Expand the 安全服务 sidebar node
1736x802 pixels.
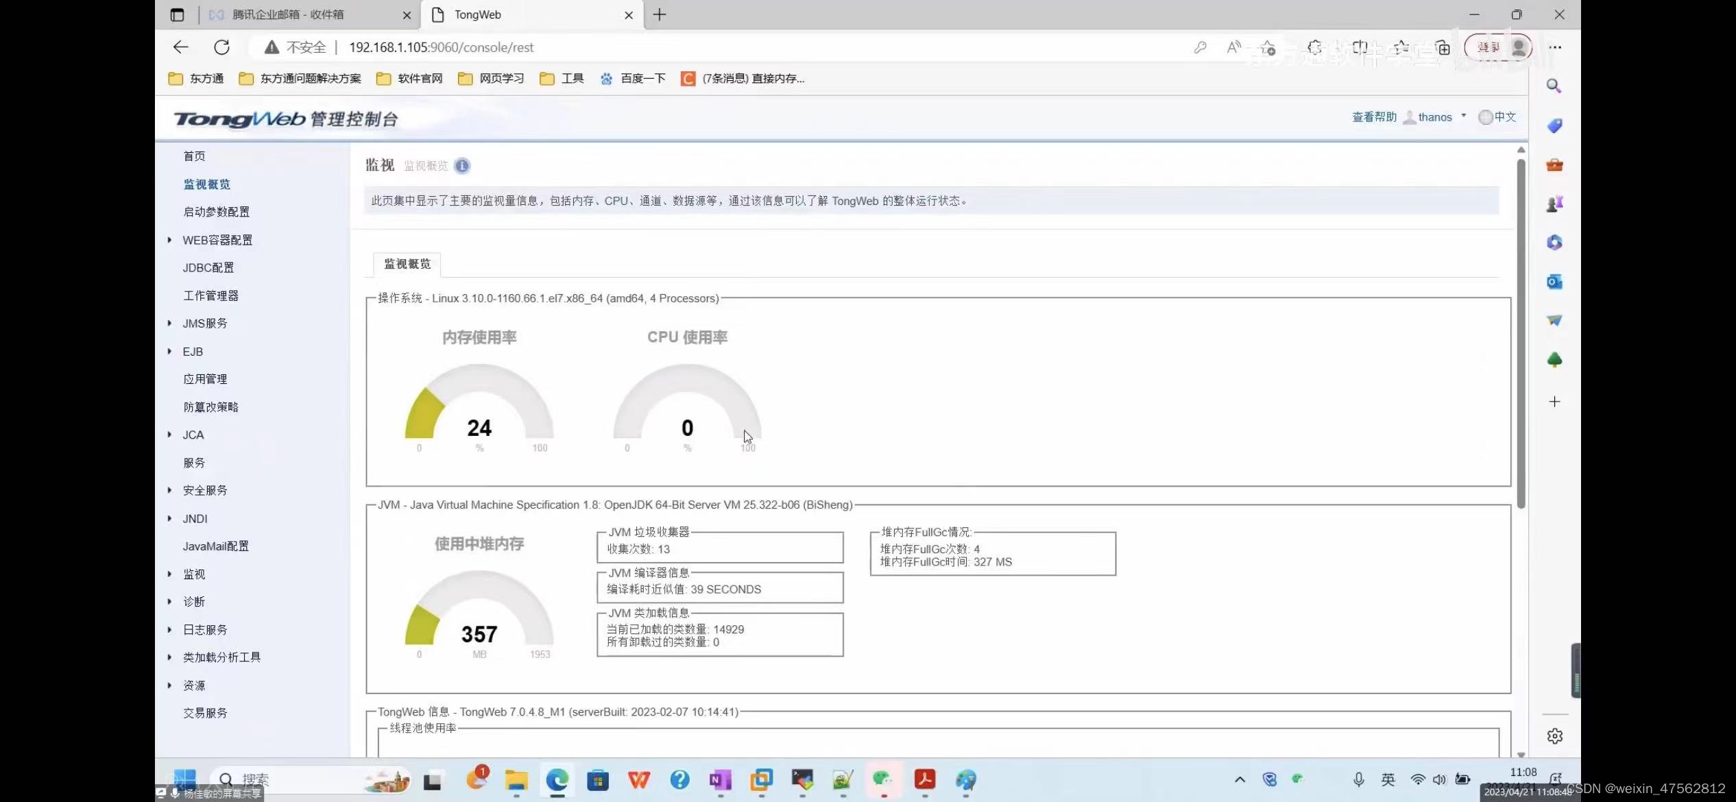point(169,490)
